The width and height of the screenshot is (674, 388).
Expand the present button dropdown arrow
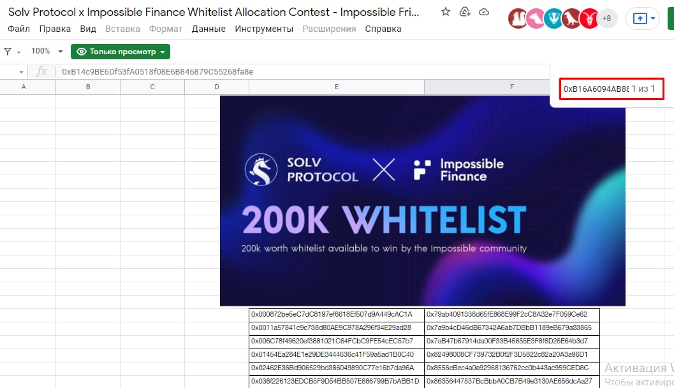pos(653,18)
